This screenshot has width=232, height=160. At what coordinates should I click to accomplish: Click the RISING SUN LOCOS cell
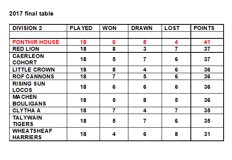38,87
